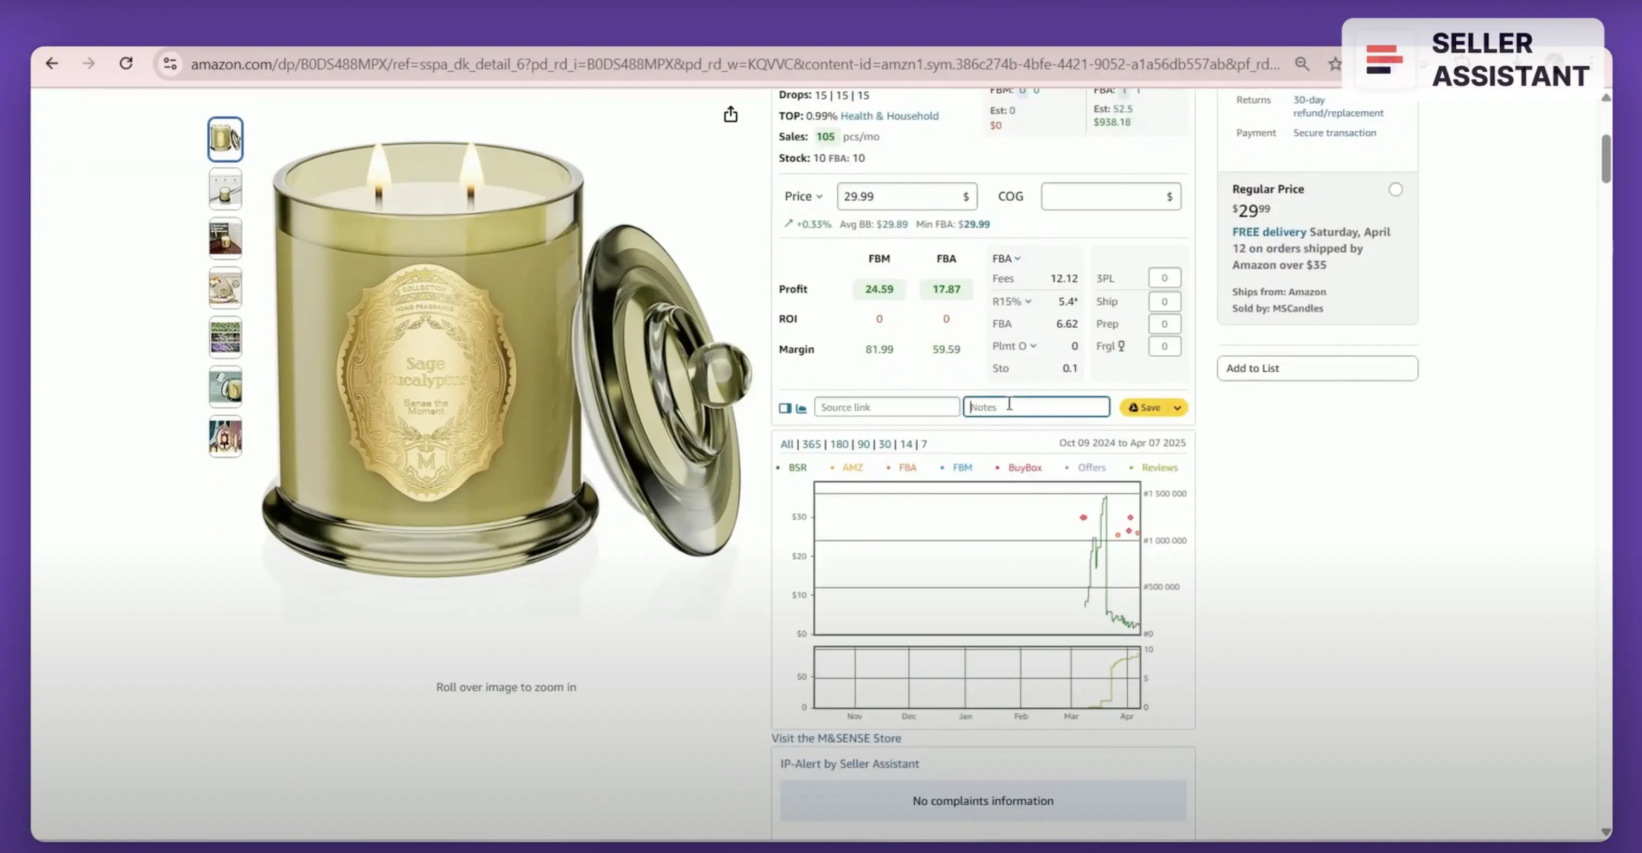Click the bookmark star in address bar

click(1334, 63)
